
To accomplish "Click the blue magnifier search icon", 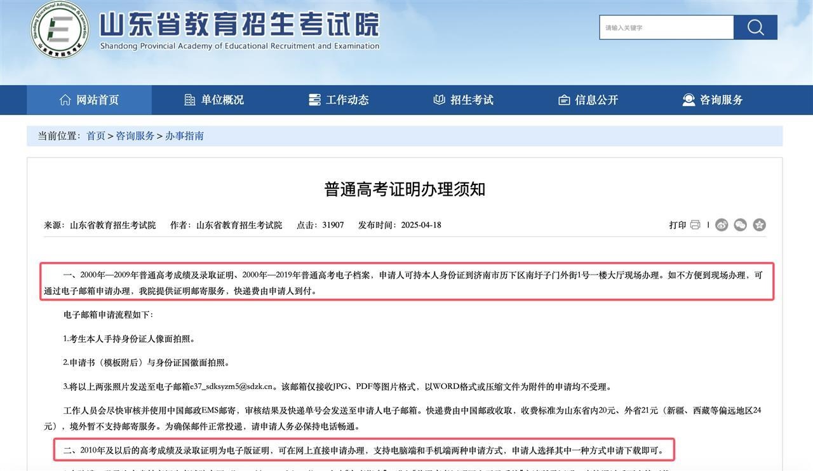I will (x=755, y=27).
